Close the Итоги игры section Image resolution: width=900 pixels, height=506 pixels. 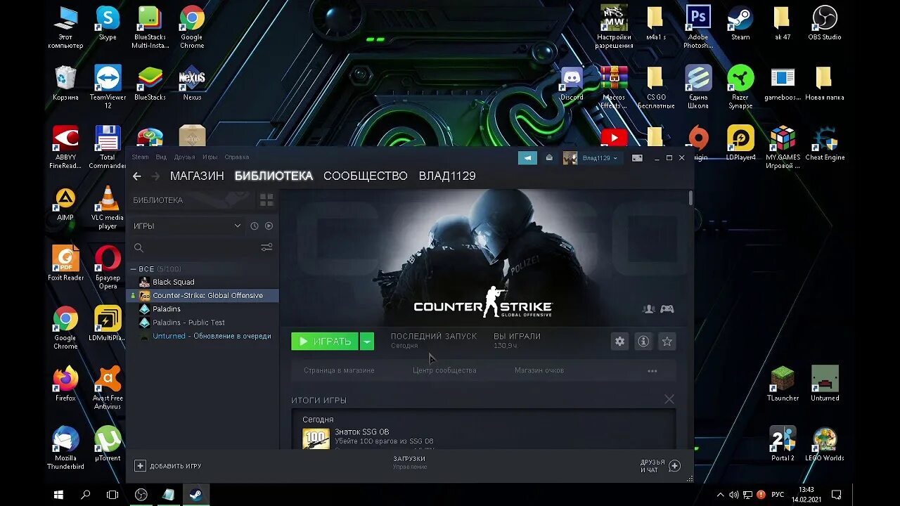click(669, 399)
